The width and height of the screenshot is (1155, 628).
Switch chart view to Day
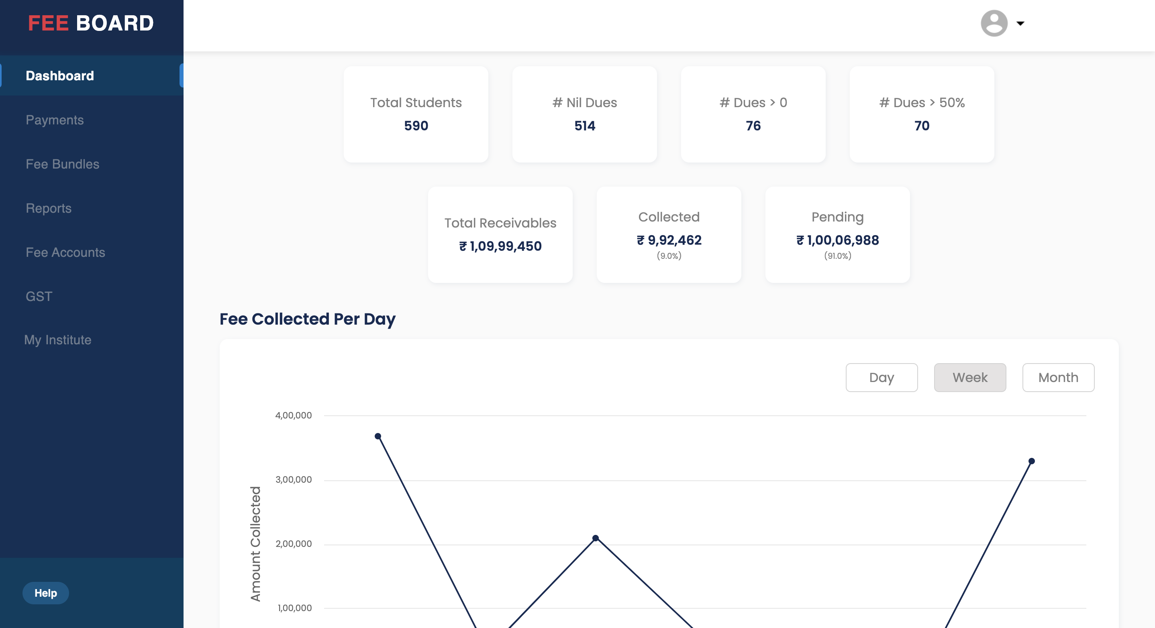(881, 378)
